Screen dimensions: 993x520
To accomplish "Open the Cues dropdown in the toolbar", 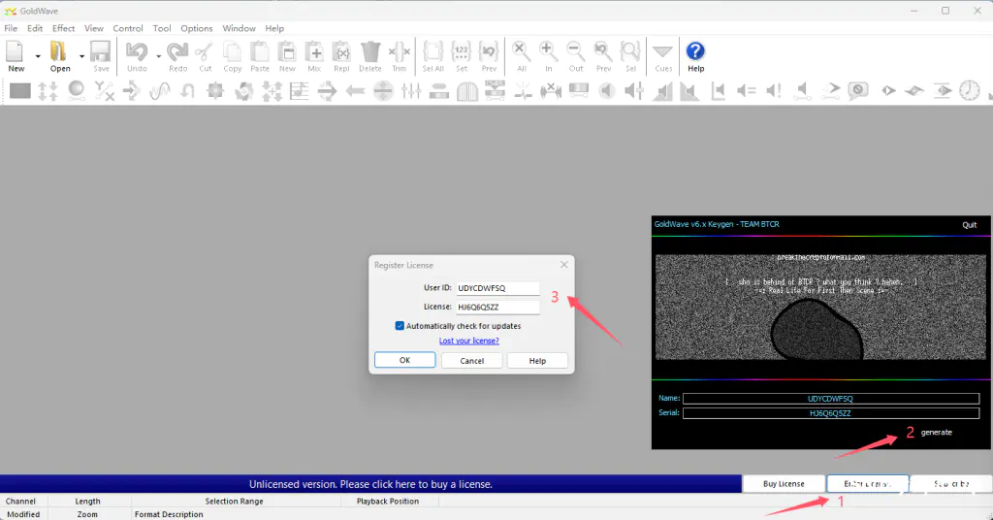I will click(x=663, y=52).
